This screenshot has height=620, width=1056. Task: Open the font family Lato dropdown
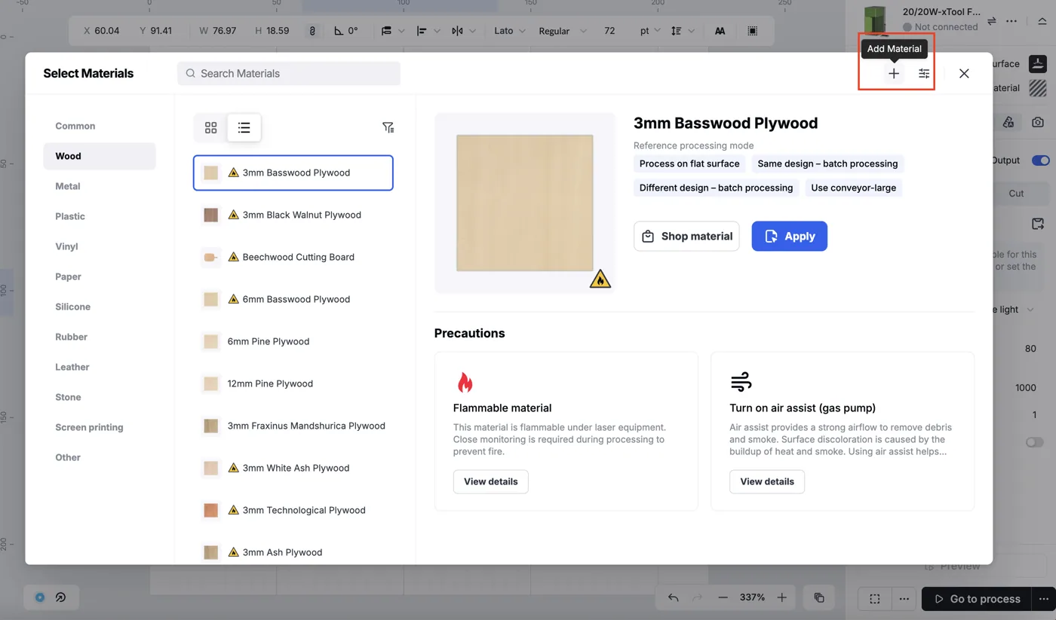pos(509,31)
